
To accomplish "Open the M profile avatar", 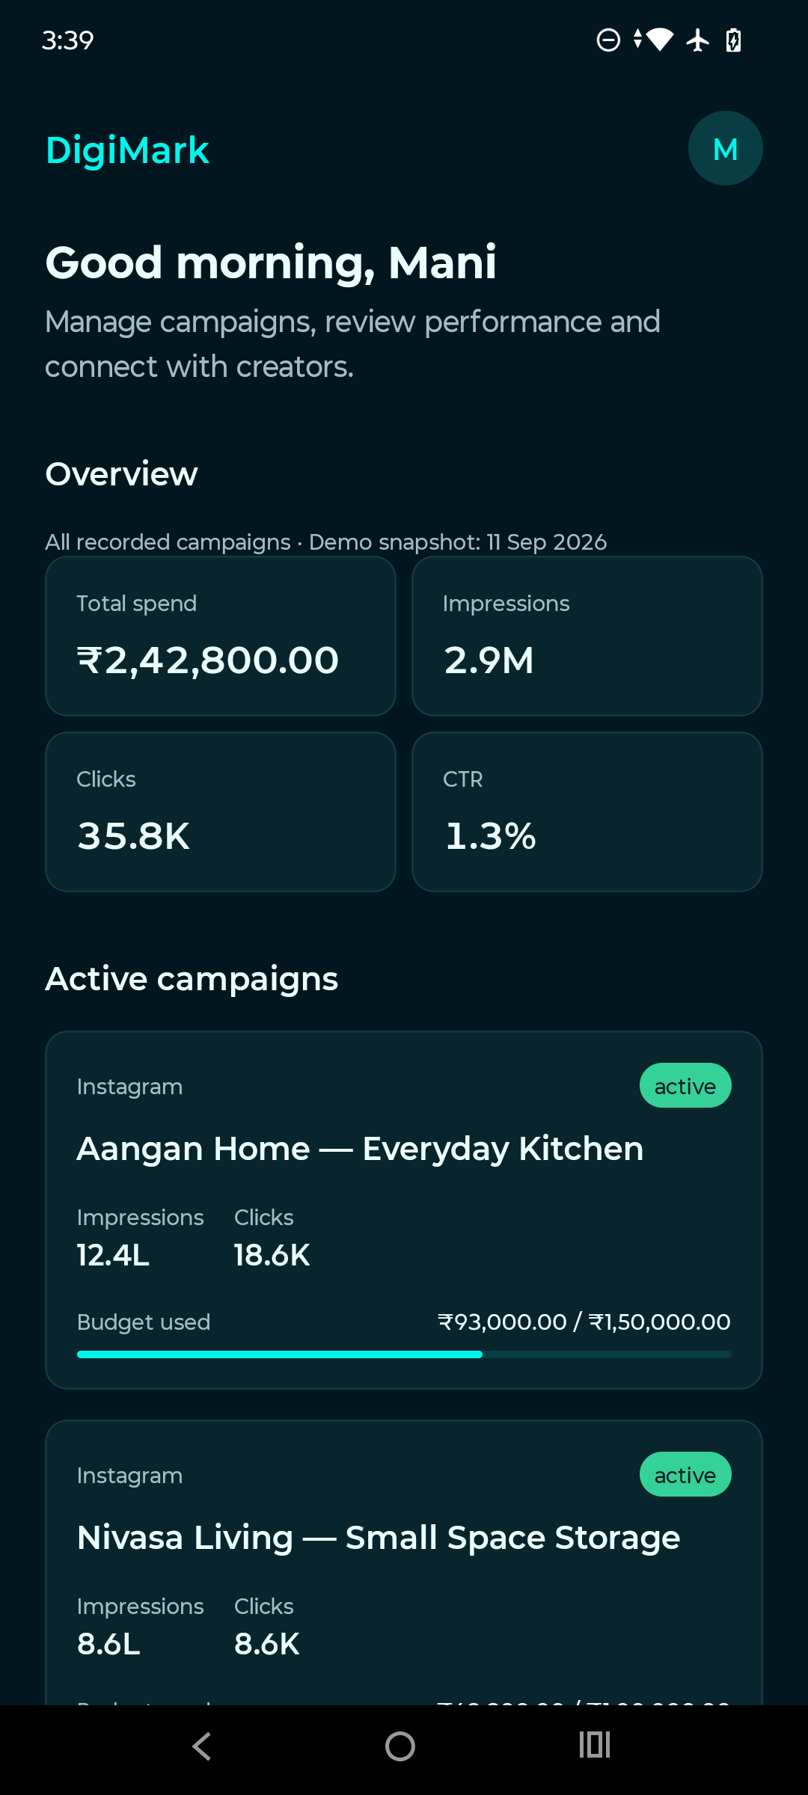I will tap(725, 148).
